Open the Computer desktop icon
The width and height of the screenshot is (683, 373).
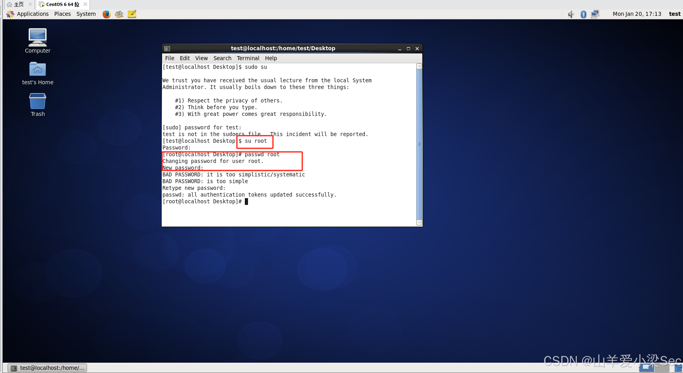click(x=38, y=40)
